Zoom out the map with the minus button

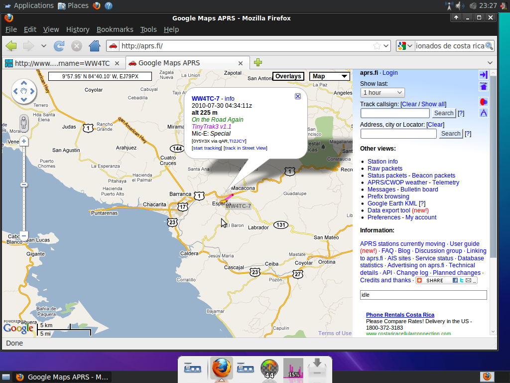24,235
